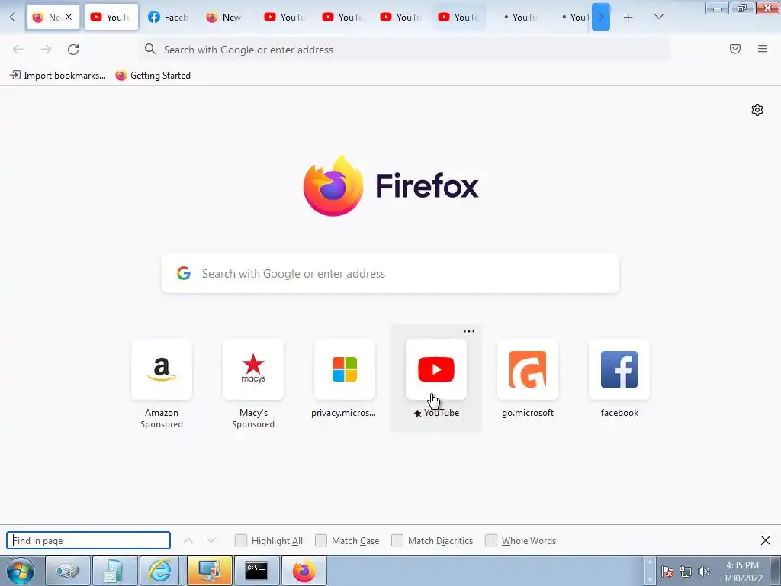781x586 pixels.
Task: Open the Firefox application menu
Action: pyautogui.click(x=763, y=49)
